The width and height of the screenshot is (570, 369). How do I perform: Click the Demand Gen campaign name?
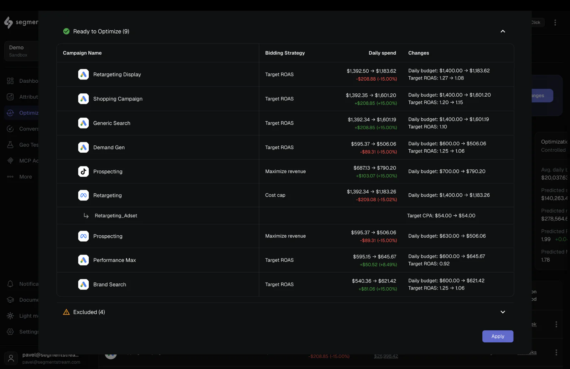click(x=109, y=147)
